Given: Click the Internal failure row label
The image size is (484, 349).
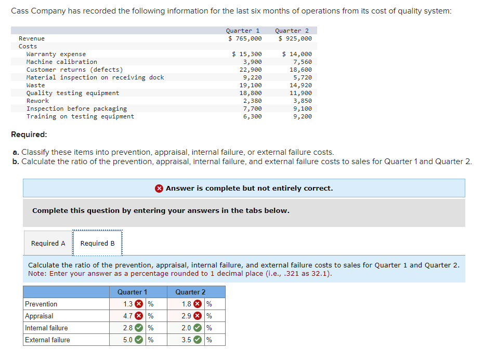Looking at the screenshot, I should (x=46, y=328).
